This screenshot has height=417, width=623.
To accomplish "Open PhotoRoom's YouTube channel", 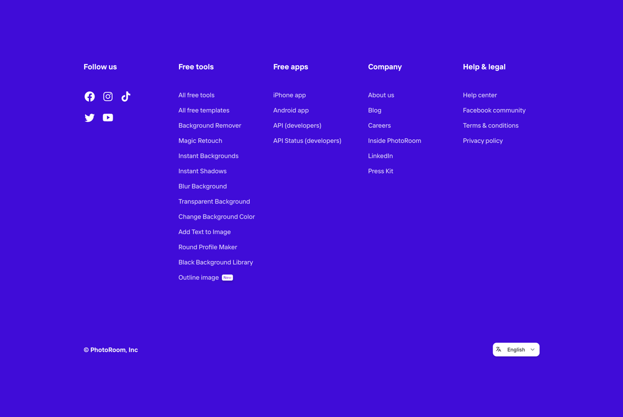I will (107, 117).
